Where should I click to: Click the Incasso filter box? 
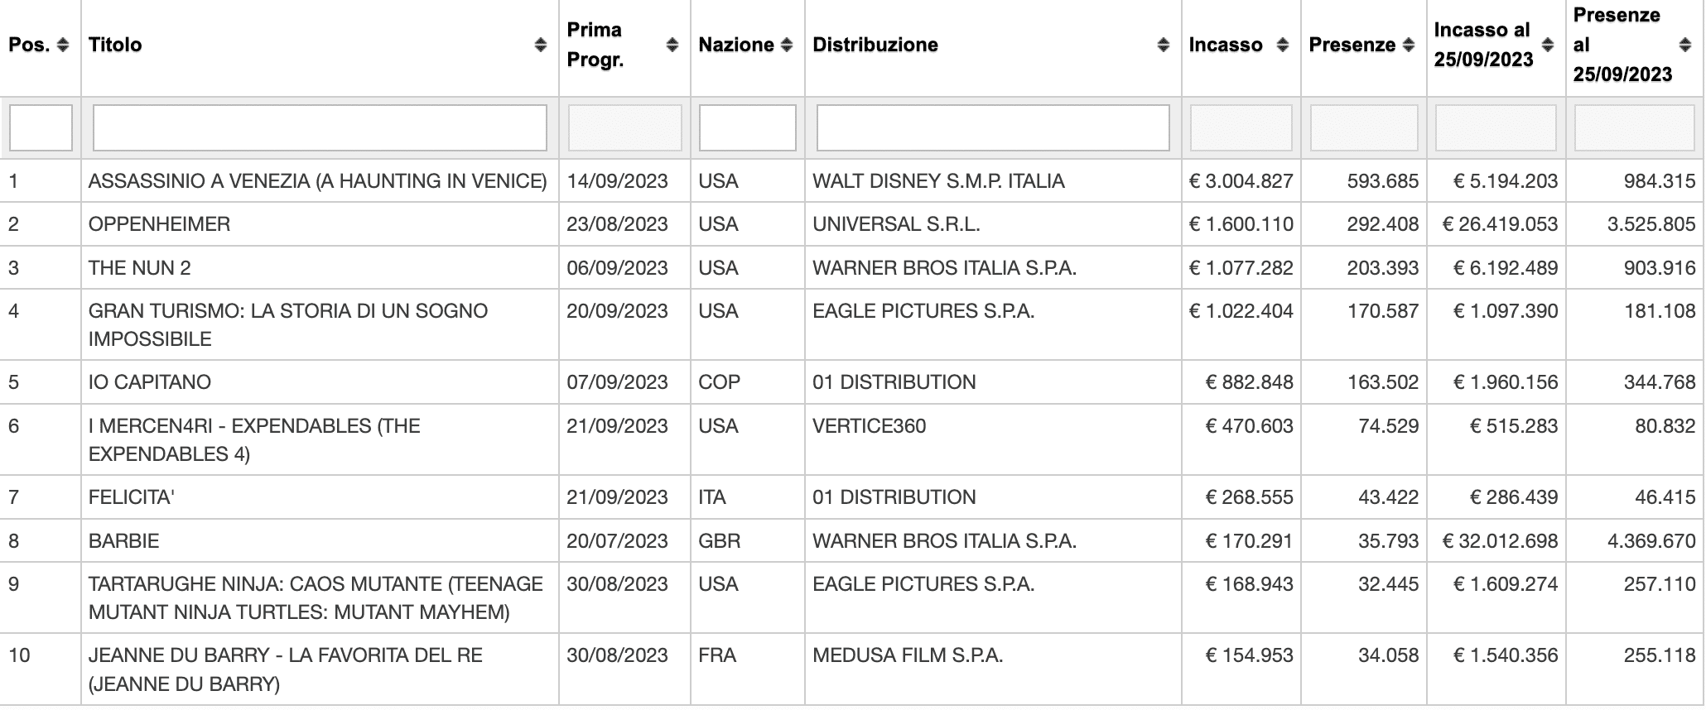click(x=1241, y=127)
